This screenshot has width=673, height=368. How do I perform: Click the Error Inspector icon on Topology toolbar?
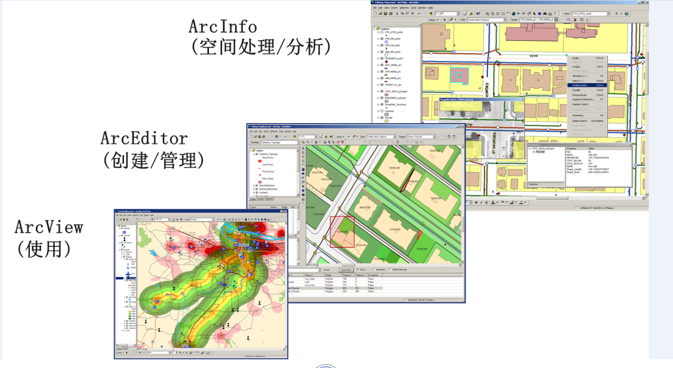click(343, 142)
